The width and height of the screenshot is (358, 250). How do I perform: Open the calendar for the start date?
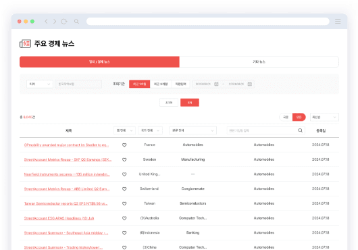pos(216,84)
